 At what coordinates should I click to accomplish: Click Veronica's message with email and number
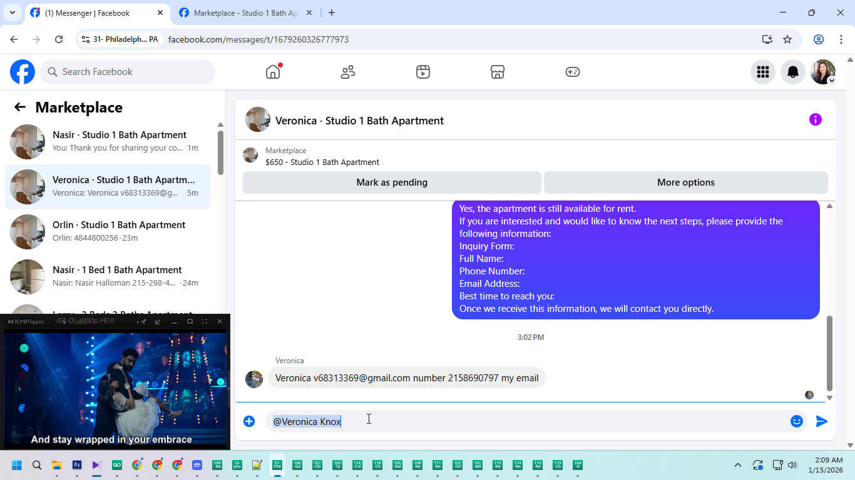[407, 377]
